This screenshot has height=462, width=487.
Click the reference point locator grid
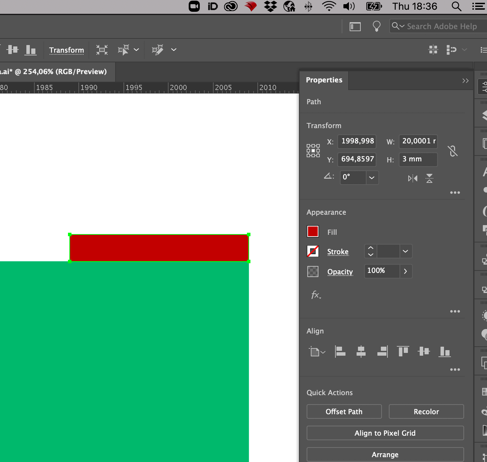pyautogui.click(x=313, y=150)
